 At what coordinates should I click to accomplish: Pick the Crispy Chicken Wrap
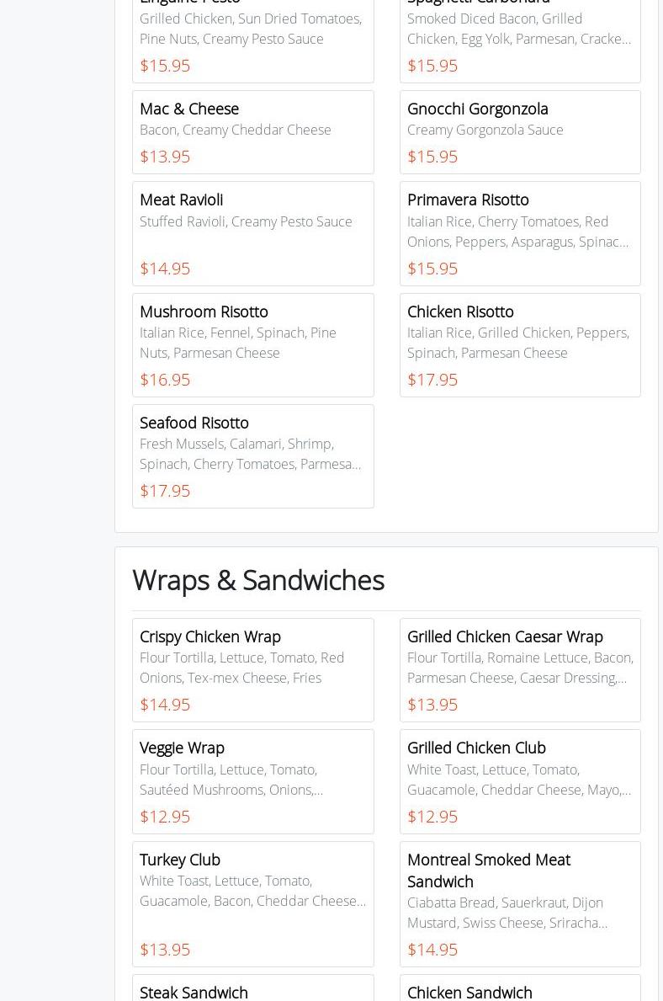[252, 669]
